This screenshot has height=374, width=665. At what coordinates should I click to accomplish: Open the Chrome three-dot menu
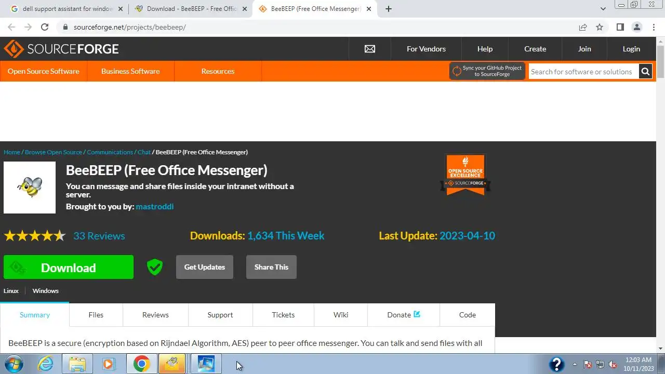[x=653, y=27]
